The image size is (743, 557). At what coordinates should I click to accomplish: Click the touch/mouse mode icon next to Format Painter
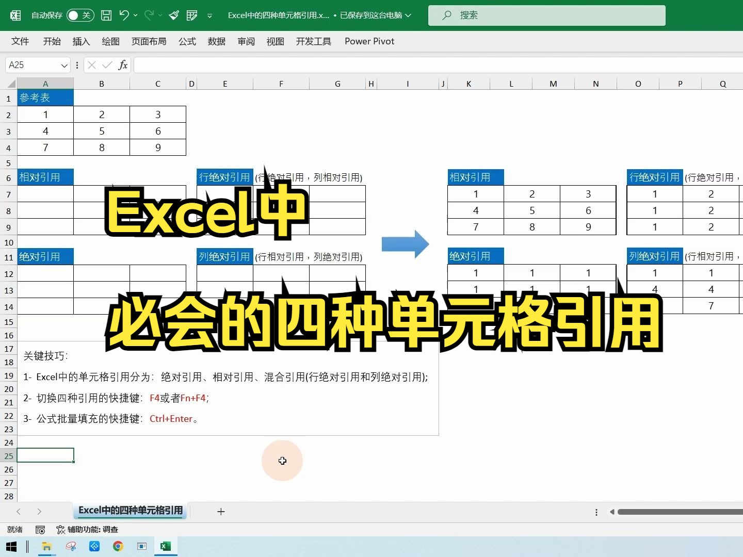pyautogui.click(x=191, y=15)
